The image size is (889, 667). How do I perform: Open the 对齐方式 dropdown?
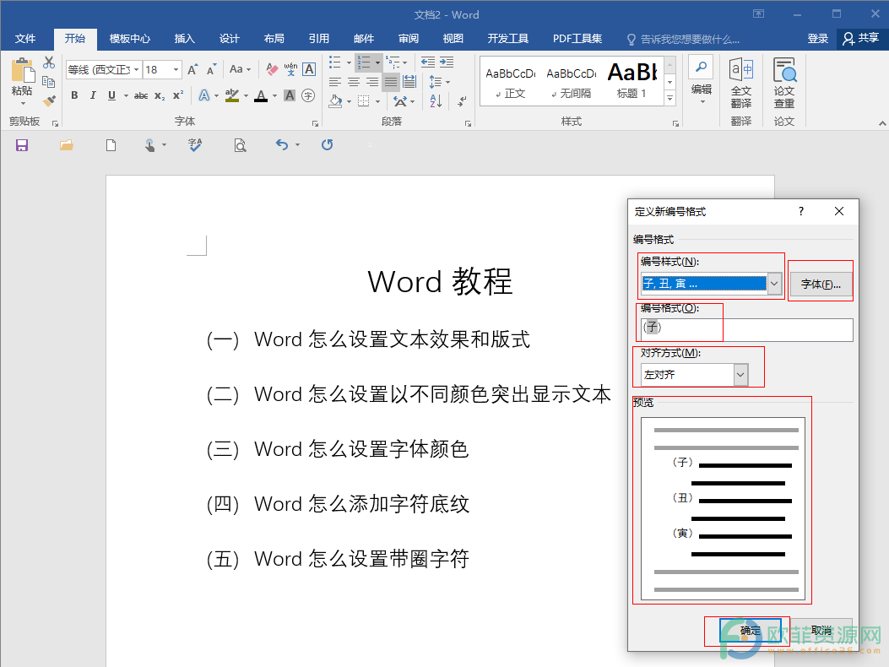coord(740,374)
